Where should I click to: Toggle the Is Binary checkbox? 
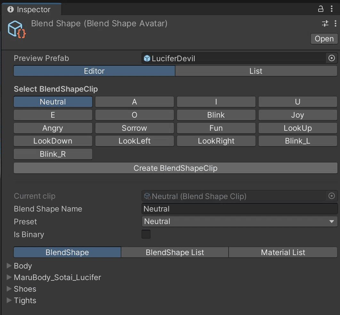tap(146, 234)
